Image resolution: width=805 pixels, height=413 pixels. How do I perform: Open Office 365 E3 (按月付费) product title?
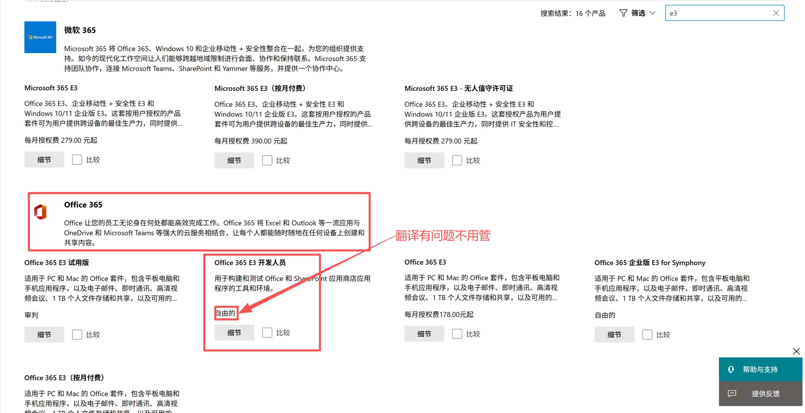(x=64, y=378)
